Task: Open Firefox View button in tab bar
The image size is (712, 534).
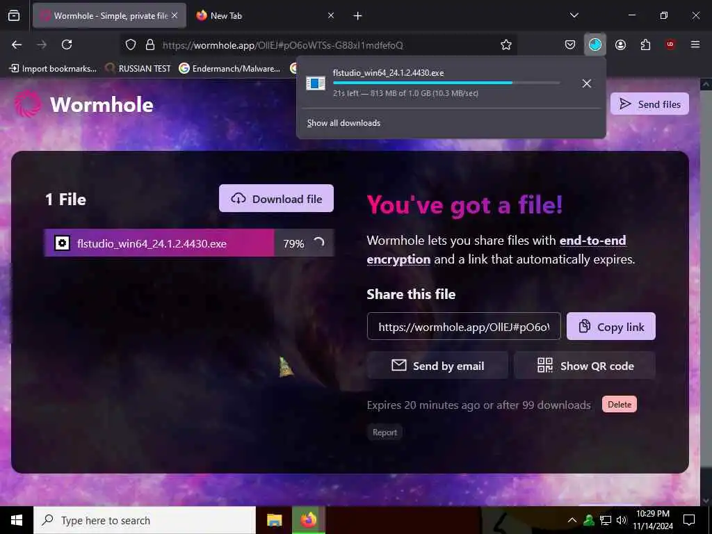Action: (x=14, y=16)
